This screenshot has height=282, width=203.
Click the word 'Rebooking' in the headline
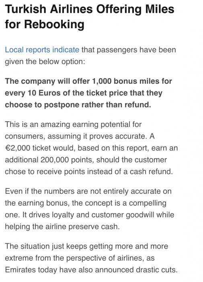[54, 24]
